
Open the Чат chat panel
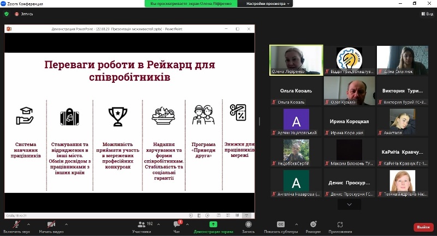pyautogui.click(x=176, y=227)
